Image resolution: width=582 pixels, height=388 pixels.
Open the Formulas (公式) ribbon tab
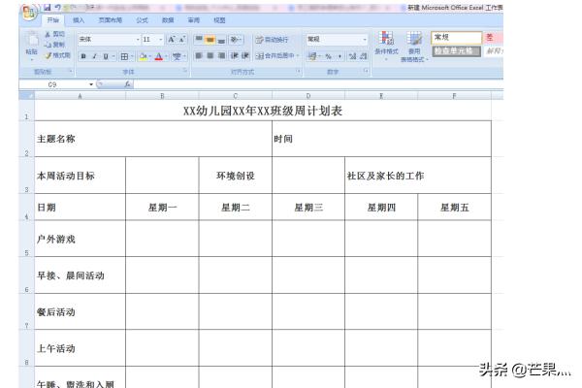click(143, 19)
